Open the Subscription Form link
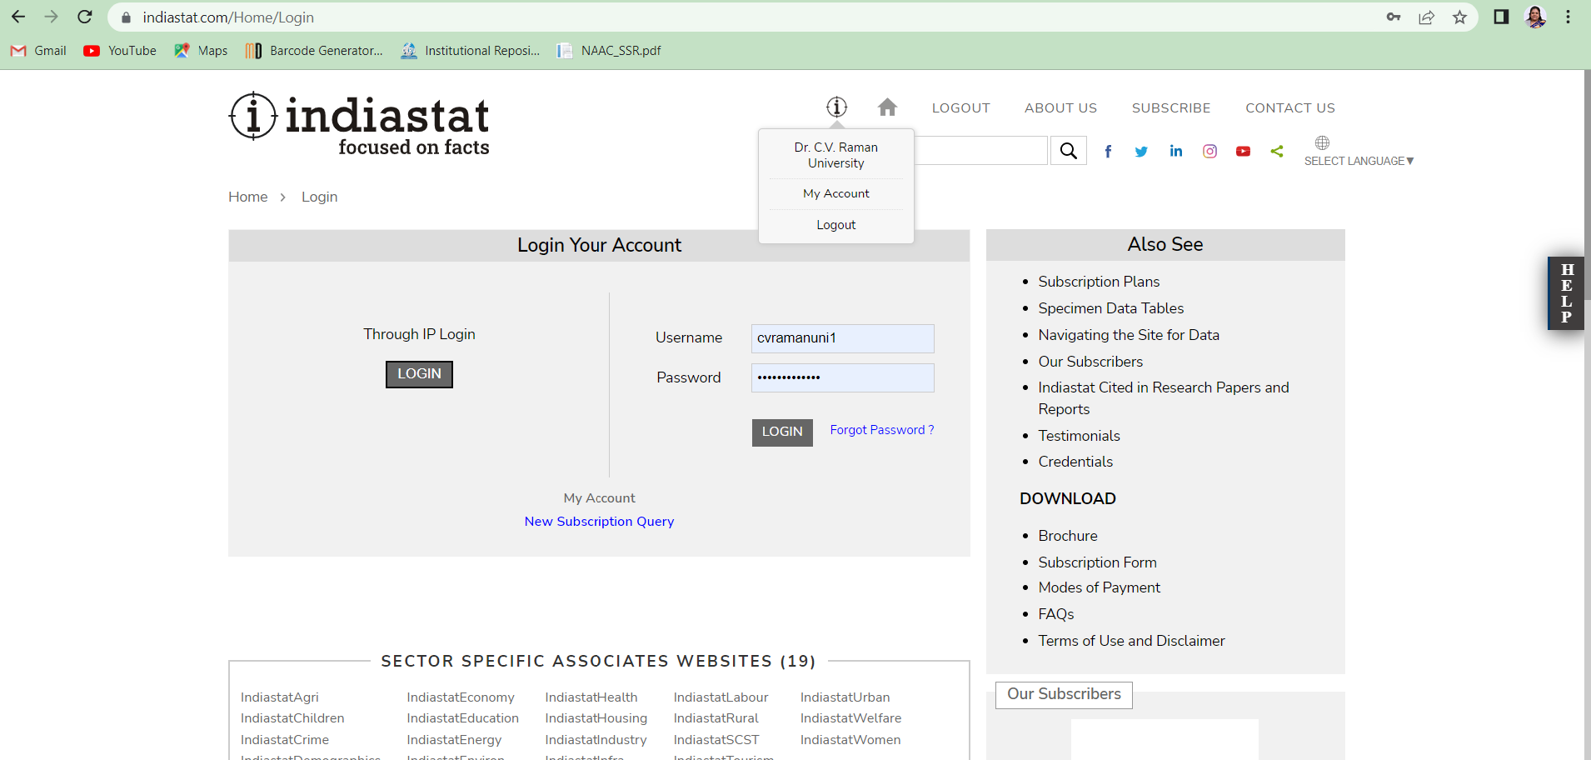 coord(1097,562)
